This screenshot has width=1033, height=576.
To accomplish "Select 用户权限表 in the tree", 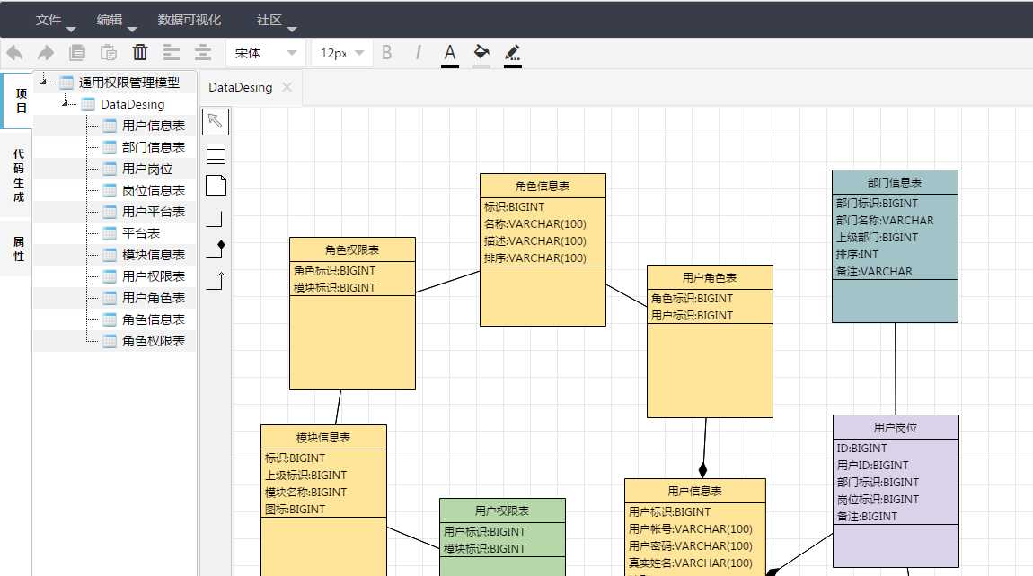I will pyautogui.click(x=154, y=275).
